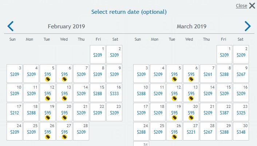Select March 7 priced $261
Image resolution: width=257 pixels, height=146 pixels.
point(207,74)
